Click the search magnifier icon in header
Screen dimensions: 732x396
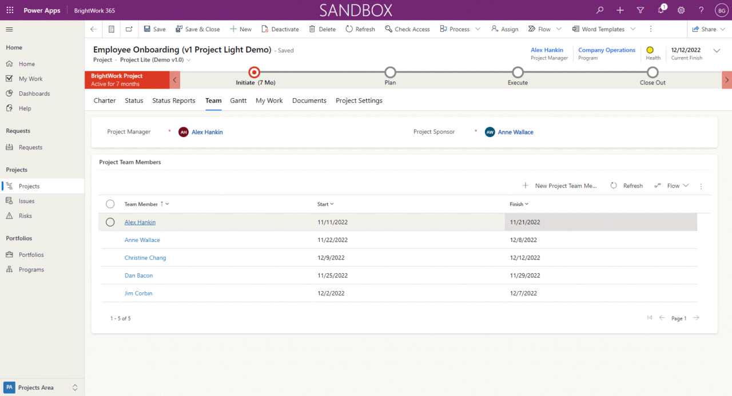pos(600,10)
